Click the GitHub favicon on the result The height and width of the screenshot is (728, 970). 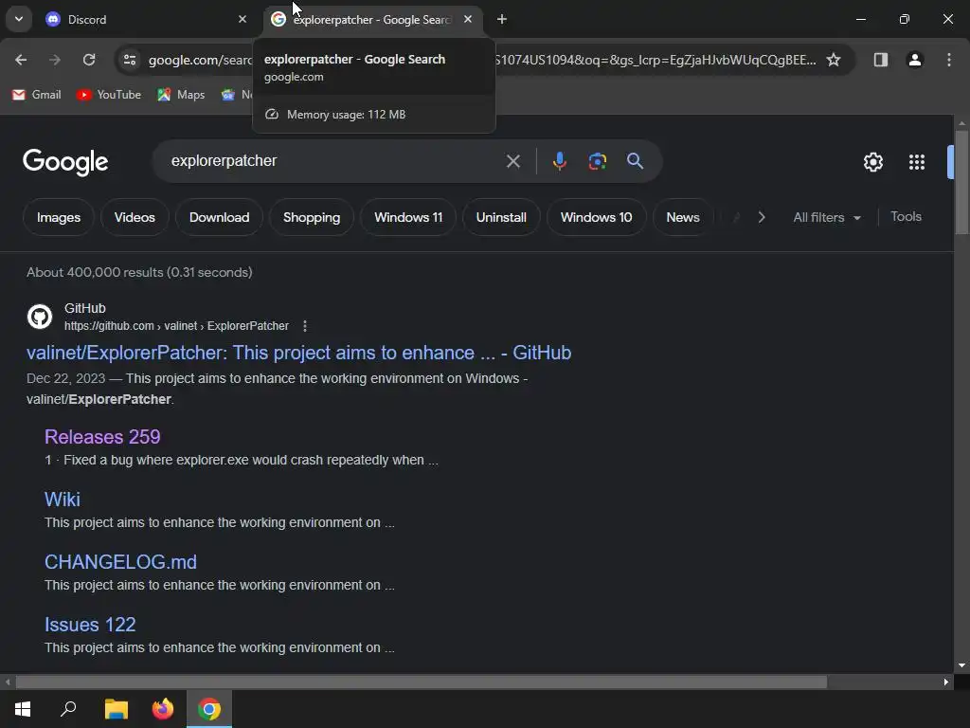40,317
